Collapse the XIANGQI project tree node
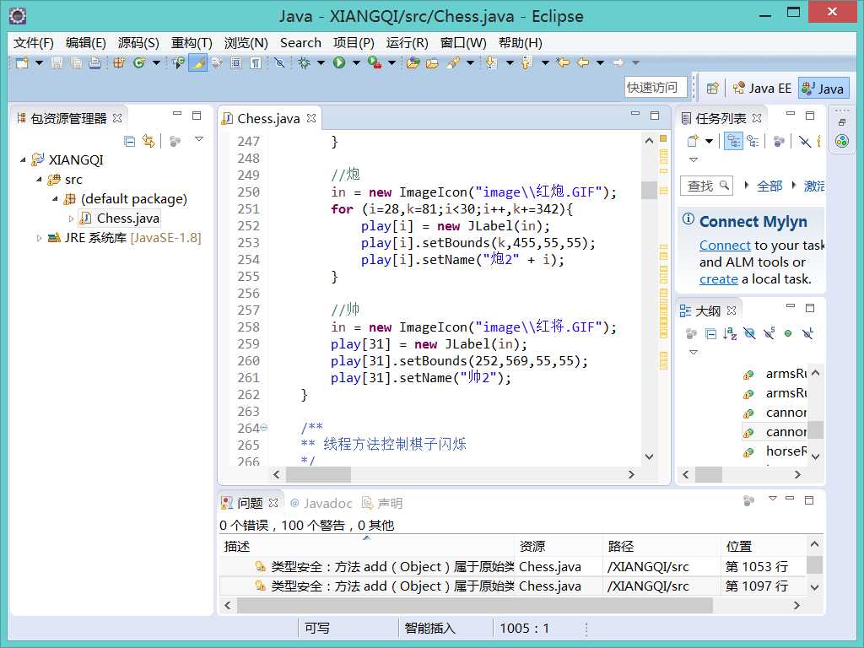Screen dimensions: 864x648 coord(23,159)
